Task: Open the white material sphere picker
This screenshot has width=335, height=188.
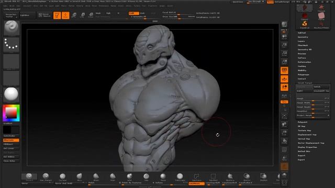Action: (x=12, y=94)
